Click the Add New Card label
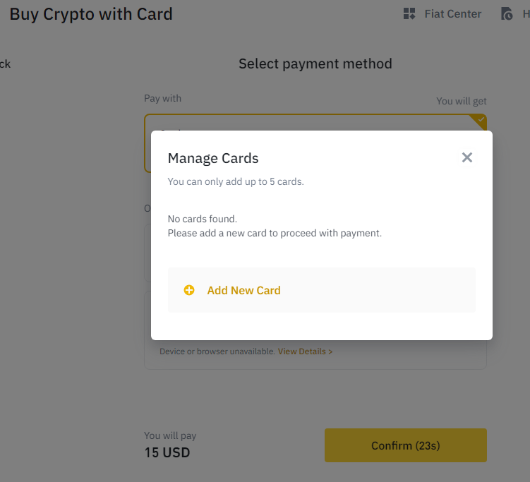 [x=243, y=290]
